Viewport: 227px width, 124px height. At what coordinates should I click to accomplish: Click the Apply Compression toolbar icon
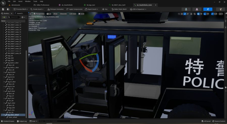pyautogui.click(x=67, y=9)
